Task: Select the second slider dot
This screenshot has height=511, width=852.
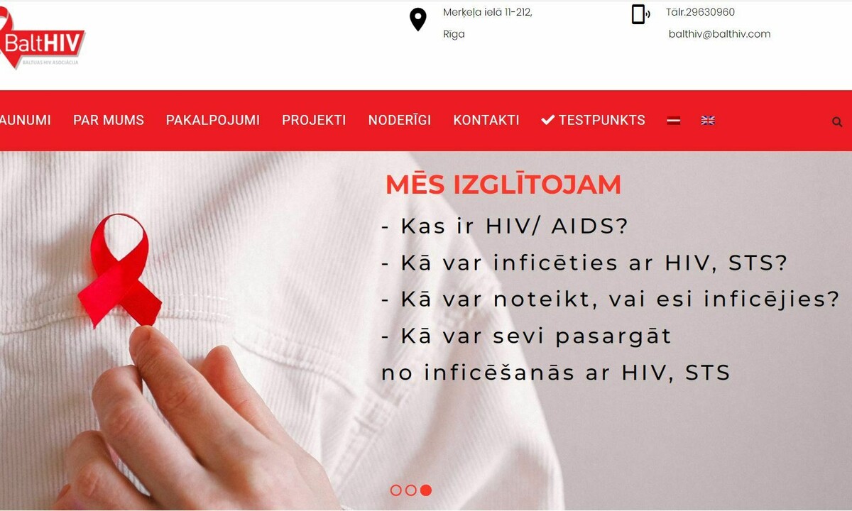Action: tap(410, 490)
